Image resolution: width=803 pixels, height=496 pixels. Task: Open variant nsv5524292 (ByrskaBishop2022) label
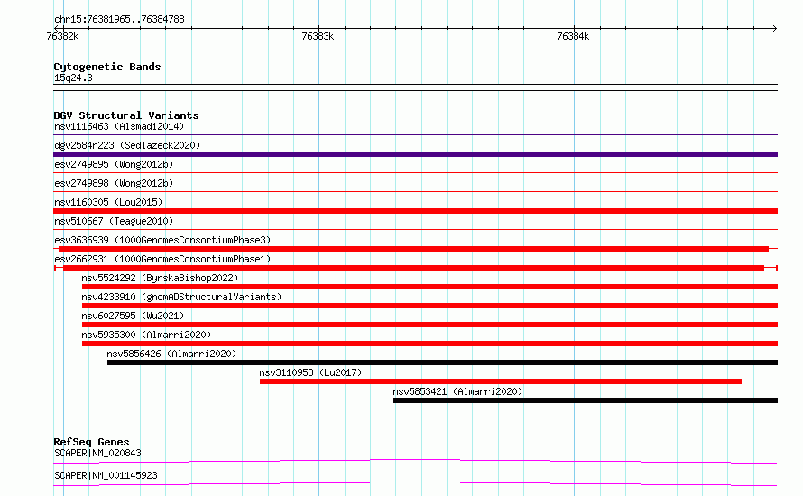pos(160,278)
